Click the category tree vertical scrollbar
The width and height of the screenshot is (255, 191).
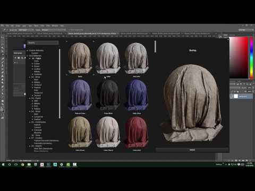point(59,83)
